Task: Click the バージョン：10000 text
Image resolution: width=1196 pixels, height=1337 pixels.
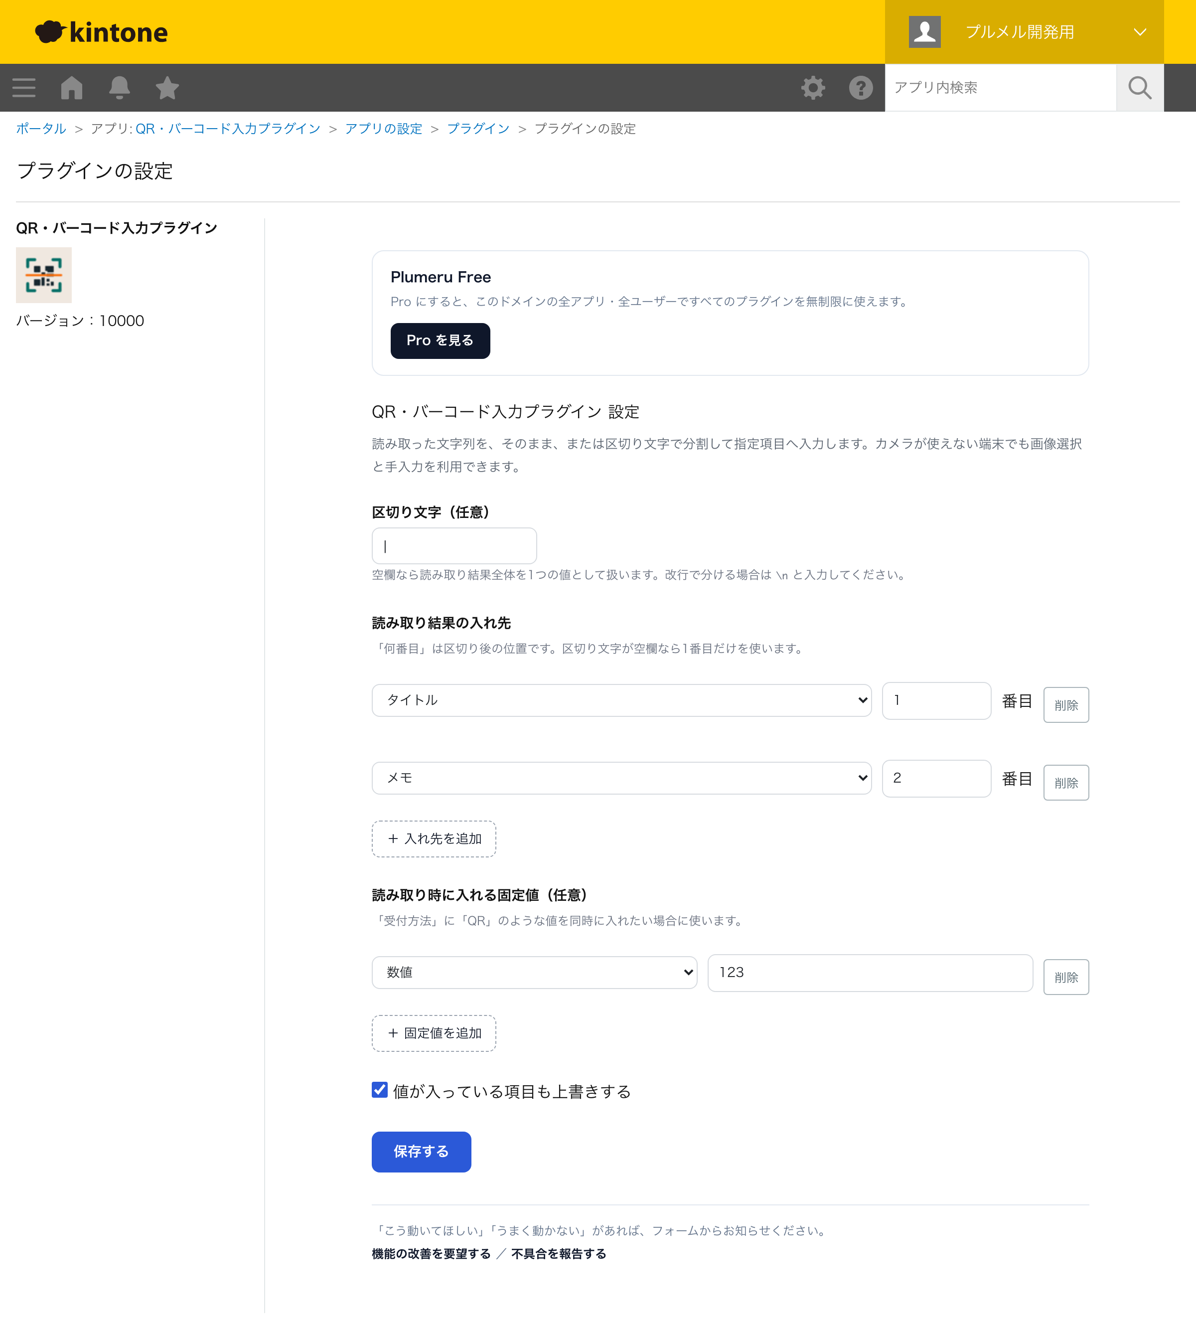Action: point(80,321)
